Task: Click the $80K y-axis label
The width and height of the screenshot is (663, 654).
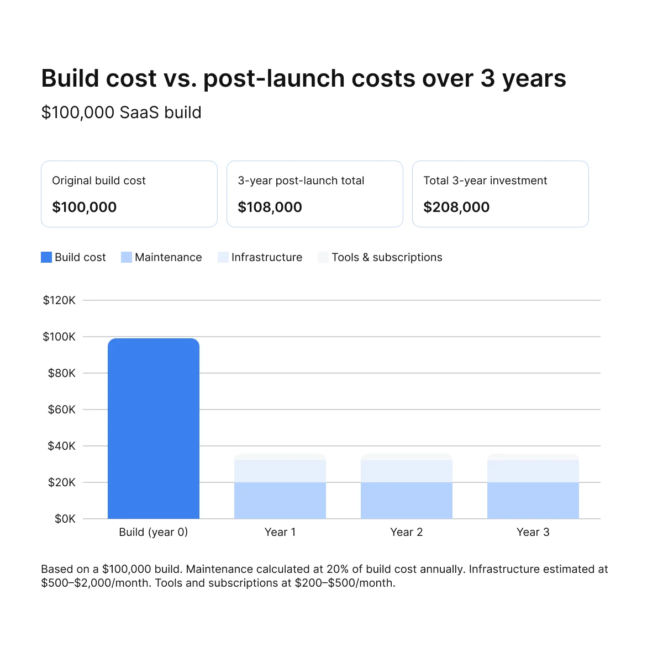Action: (62, 373)
